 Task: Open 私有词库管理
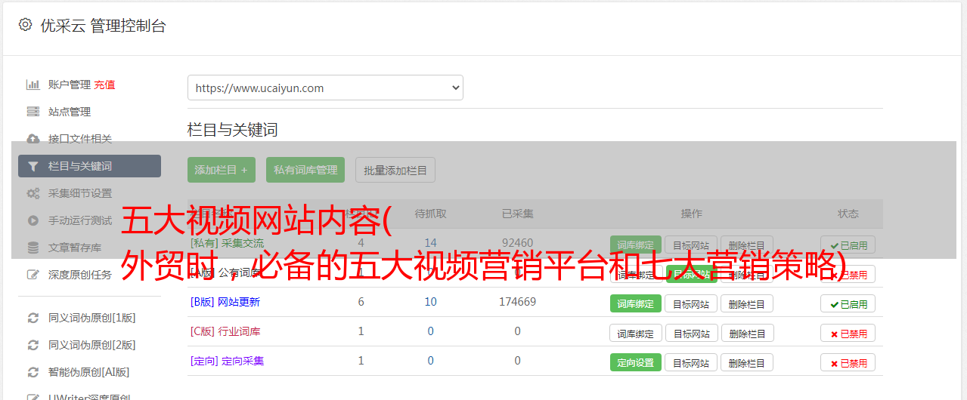point(305,170)
